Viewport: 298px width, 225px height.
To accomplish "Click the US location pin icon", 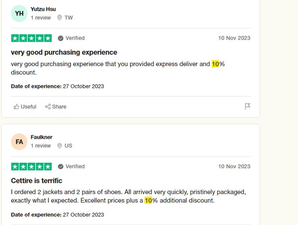I will [x=60, y=146].
